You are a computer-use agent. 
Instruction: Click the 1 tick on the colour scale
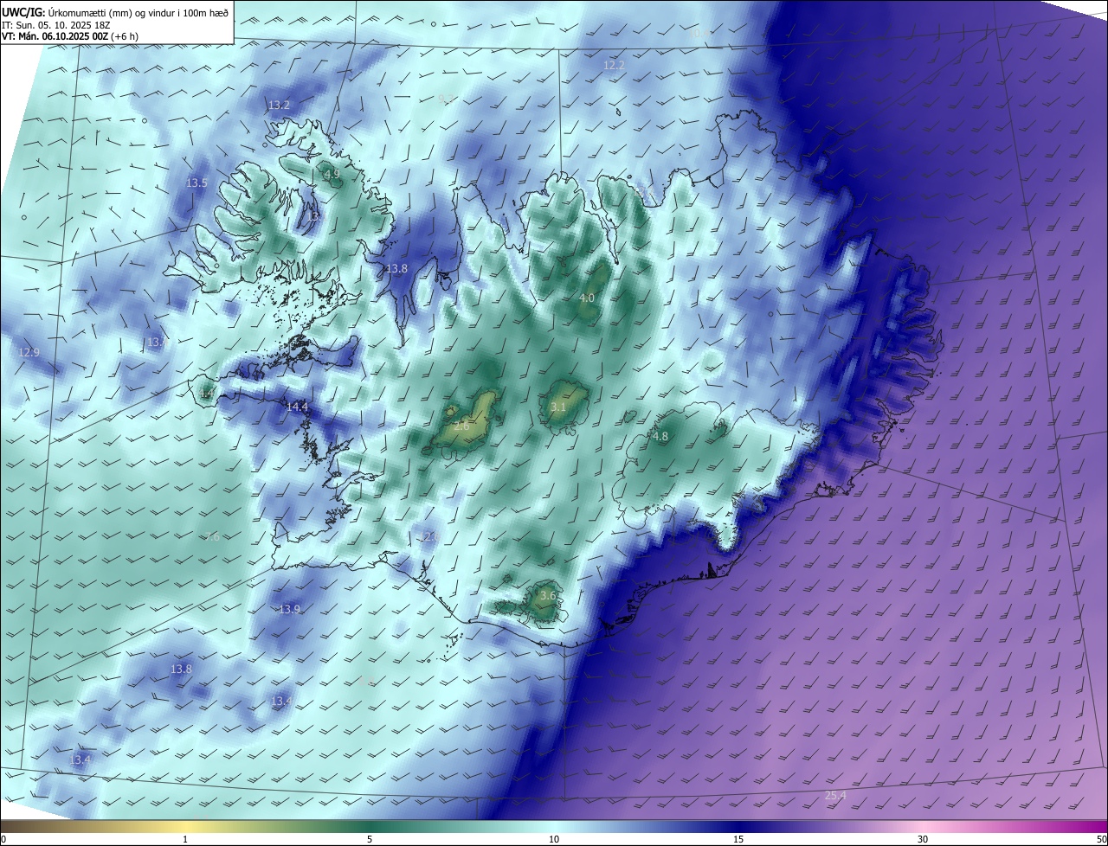185,839
